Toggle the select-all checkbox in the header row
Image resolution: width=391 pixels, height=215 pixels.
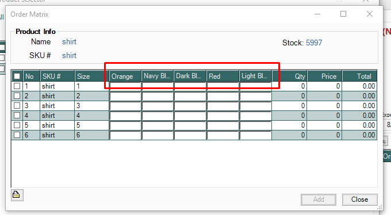pos(17,76)
